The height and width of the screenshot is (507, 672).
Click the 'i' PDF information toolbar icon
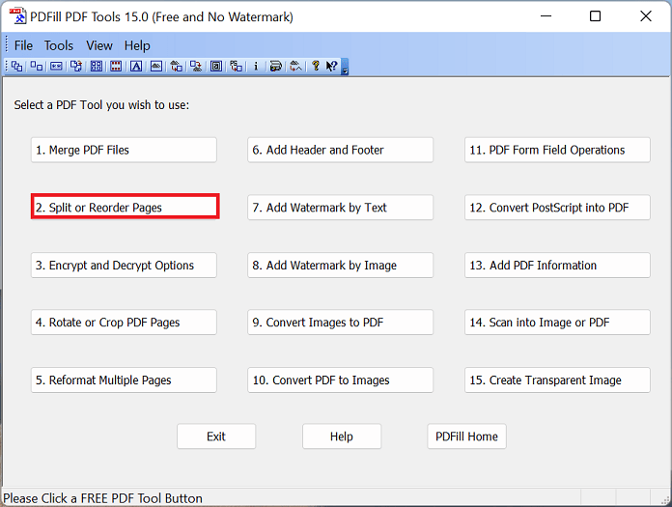pyautogui.click(x=256, y=67)
